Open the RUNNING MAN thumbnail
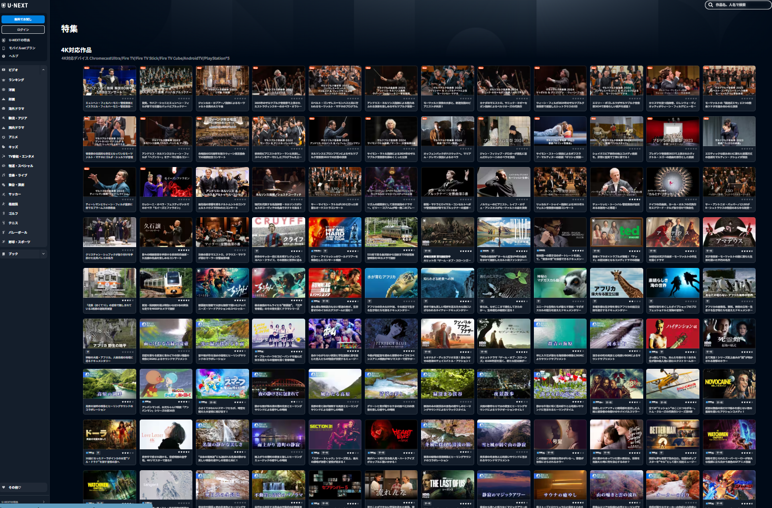 tap(335, 283)
